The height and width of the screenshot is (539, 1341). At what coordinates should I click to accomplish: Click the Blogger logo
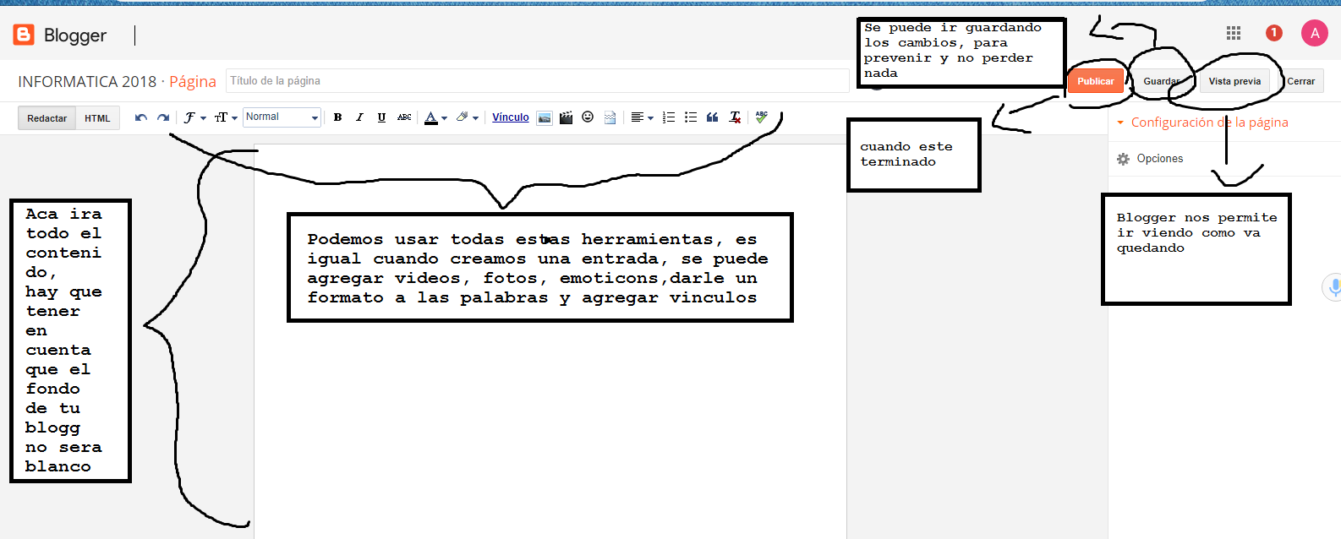[60, 35]
